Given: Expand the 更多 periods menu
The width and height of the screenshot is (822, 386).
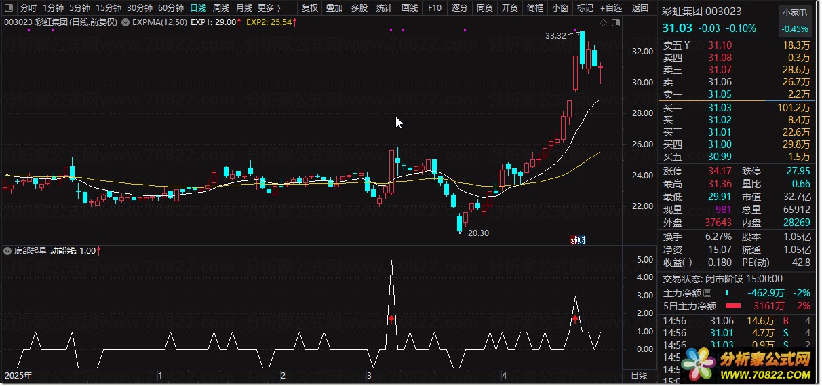Looking at the screenshot, I should (x=269, y=8).
